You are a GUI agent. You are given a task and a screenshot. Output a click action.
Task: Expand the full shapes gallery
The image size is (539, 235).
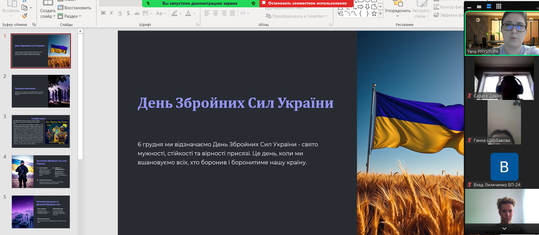tap(380, 13)
